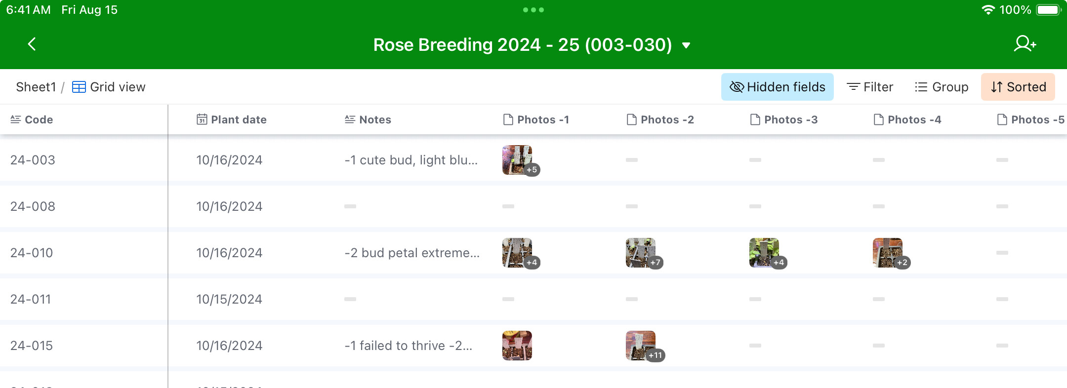Tap the three-dot multitasking indicator
1067x388 pixels.
(x=533, y=10)
